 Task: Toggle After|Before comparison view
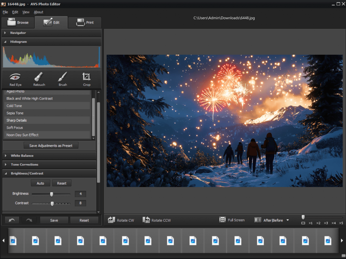click(x=269, y=220)
